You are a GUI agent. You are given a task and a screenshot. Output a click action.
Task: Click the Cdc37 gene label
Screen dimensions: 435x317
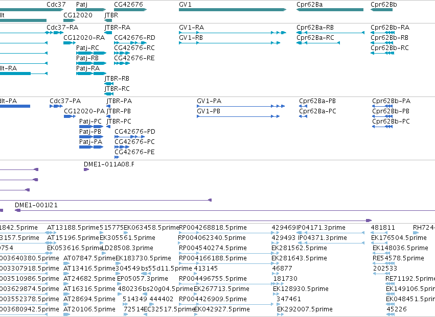tap(56, 5)
